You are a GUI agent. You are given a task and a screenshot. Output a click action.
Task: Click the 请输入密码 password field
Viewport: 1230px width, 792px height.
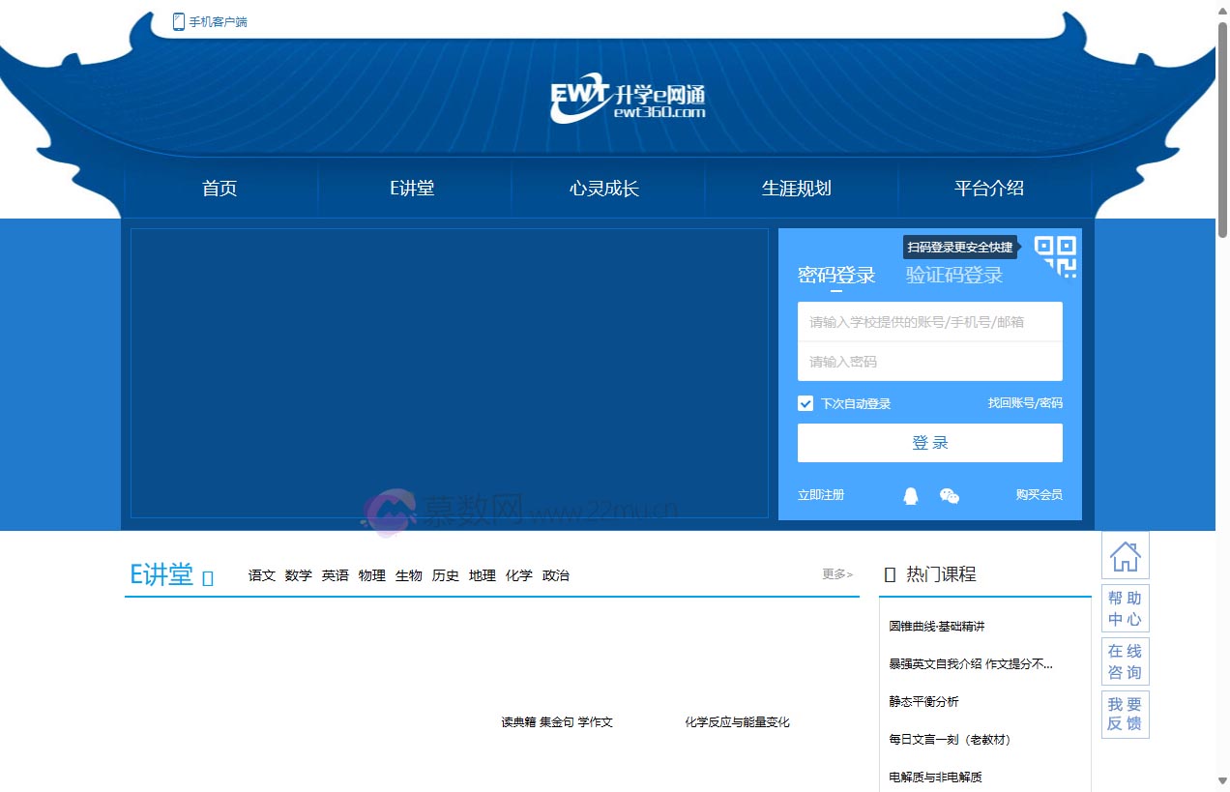pyautogui.click(x=929, y=361)
